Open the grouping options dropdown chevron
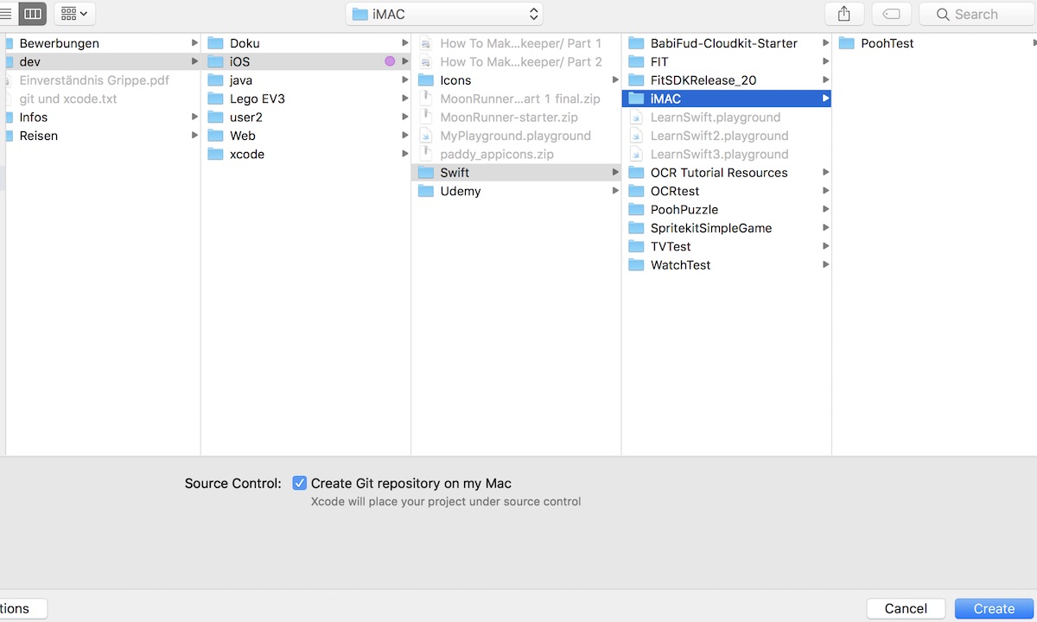1037x622 pixels. click(83, 14)
